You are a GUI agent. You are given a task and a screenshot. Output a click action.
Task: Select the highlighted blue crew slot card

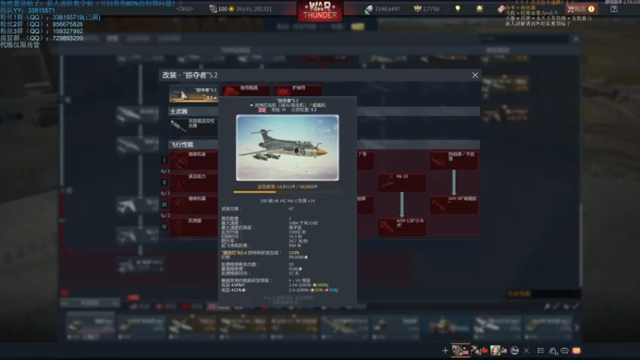pos(447,326)
